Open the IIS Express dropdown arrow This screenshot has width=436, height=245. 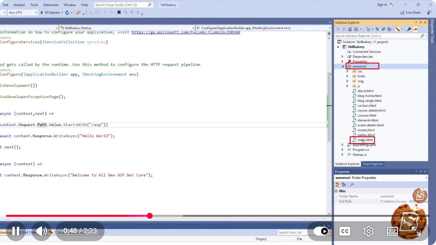[x=62, y=12]
